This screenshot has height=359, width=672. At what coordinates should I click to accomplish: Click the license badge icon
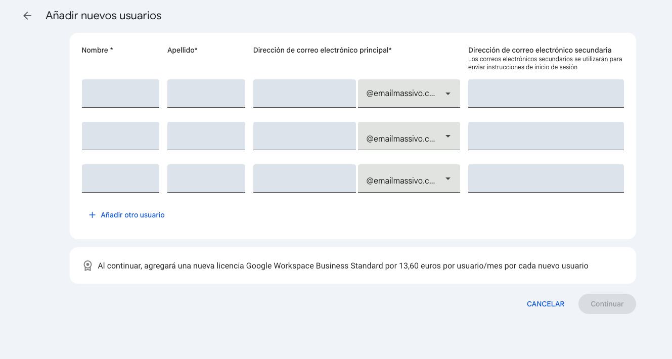click(87, 265)
